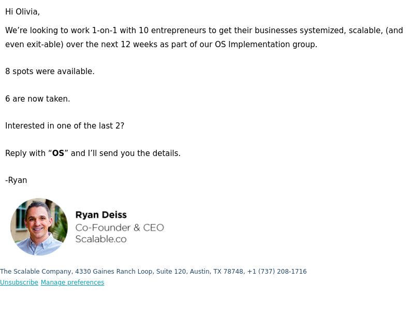414x311 pixels.
Task: Click the 'OS Implementation group' phrase
Action: click(265, 45)
